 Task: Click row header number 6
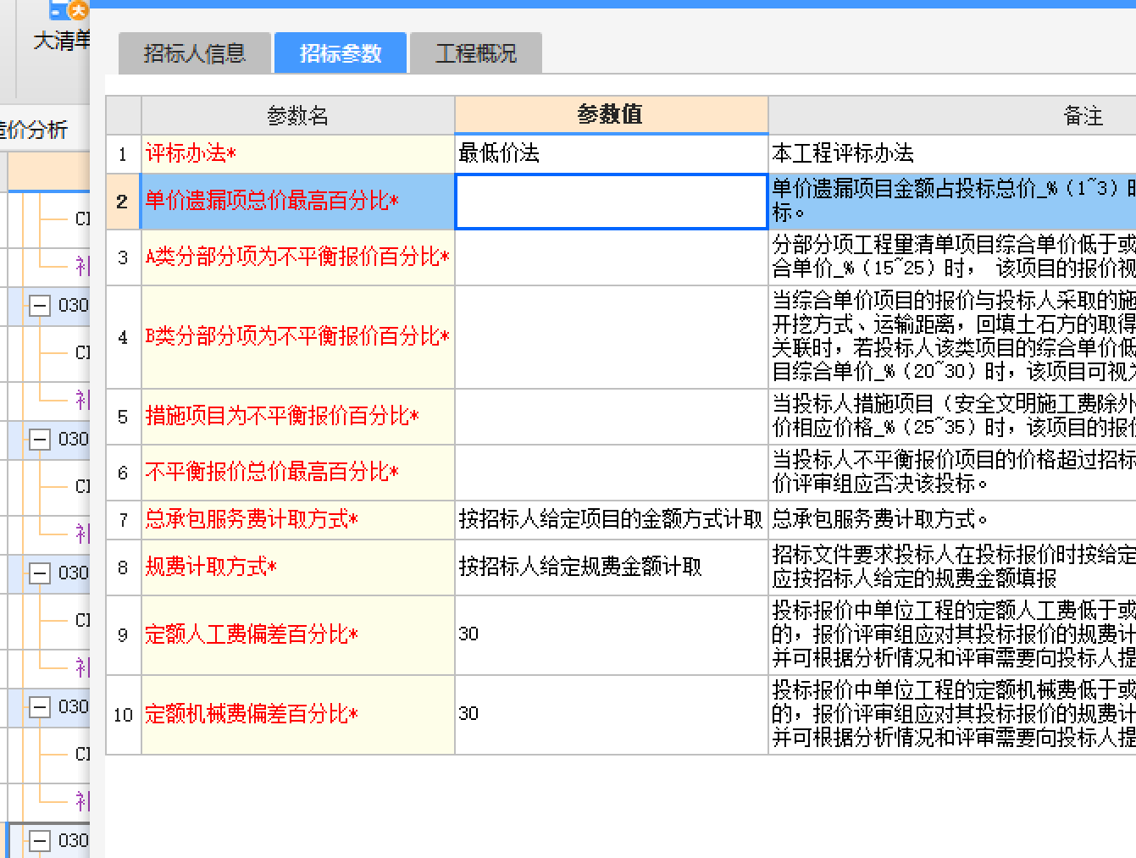(124, 473)
